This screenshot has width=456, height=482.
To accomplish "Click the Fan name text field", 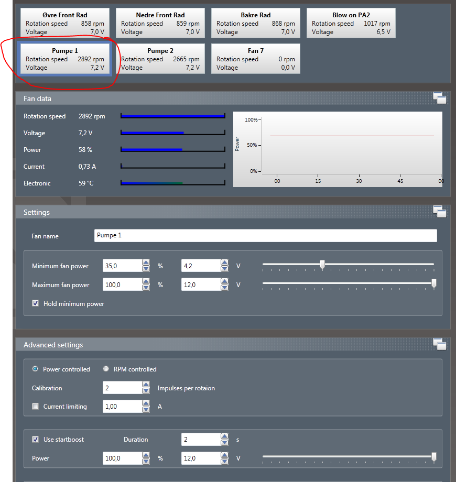I will point(265,236).
